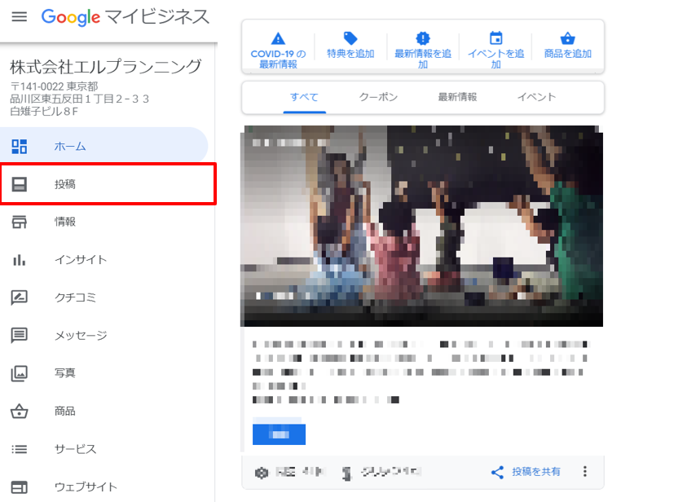This screenshot has height=502, width=696.
Task: Click the イベントを追加 calendar icon
Action: 496,38
